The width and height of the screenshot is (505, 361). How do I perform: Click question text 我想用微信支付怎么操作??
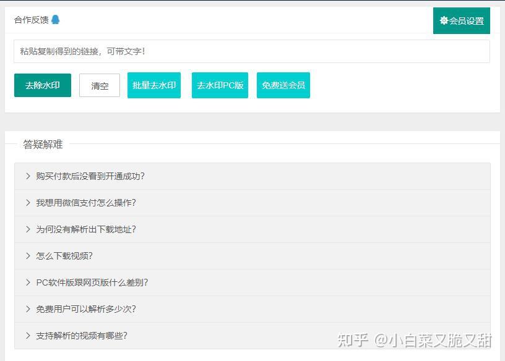(x=86, y=203)
